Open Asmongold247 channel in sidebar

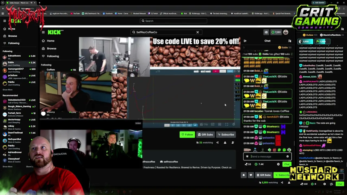pos(19,70)
